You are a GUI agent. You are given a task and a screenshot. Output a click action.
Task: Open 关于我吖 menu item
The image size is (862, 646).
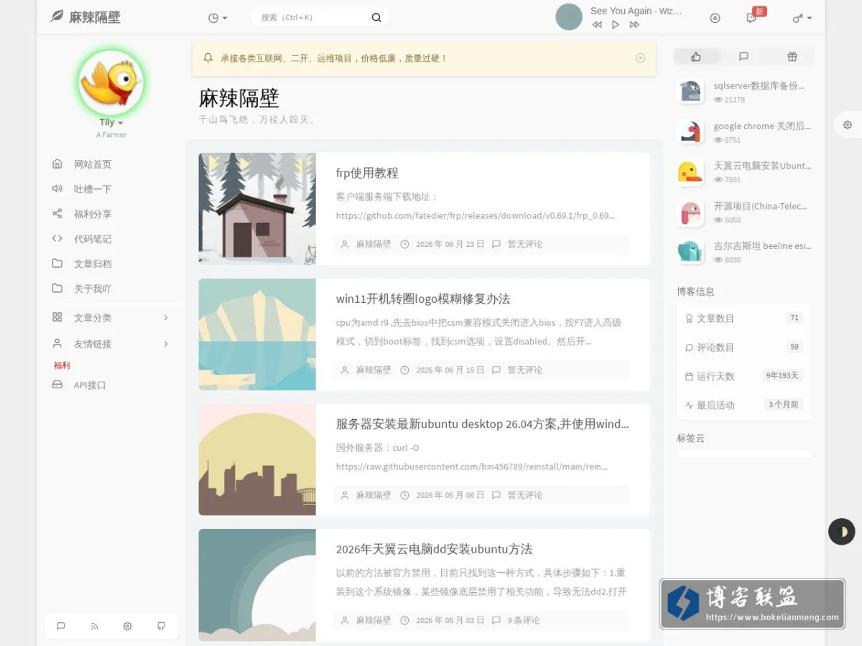(111, 289)
